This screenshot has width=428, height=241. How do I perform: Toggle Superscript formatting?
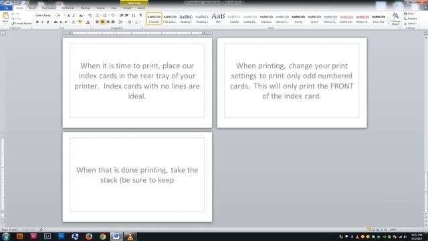tap(66, 22)
